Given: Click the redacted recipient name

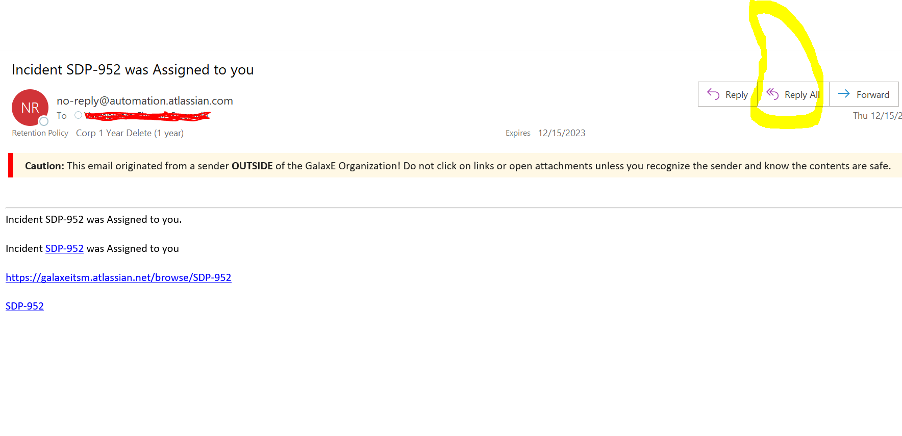Looking at the screenshot, I should click(147, 116).
